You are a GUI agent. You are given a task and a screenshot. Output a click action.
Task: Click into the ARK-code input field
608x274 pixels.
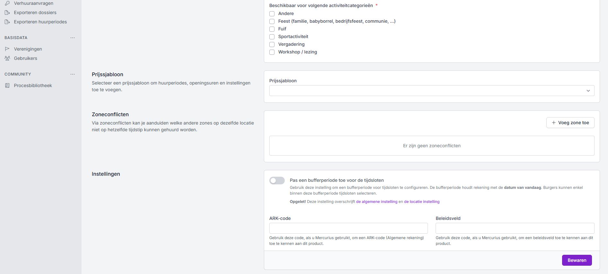(x=348, y=228)
